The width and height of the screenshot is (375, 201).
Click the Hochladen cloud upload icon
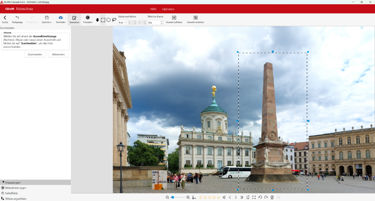click(x=61, y=18)
